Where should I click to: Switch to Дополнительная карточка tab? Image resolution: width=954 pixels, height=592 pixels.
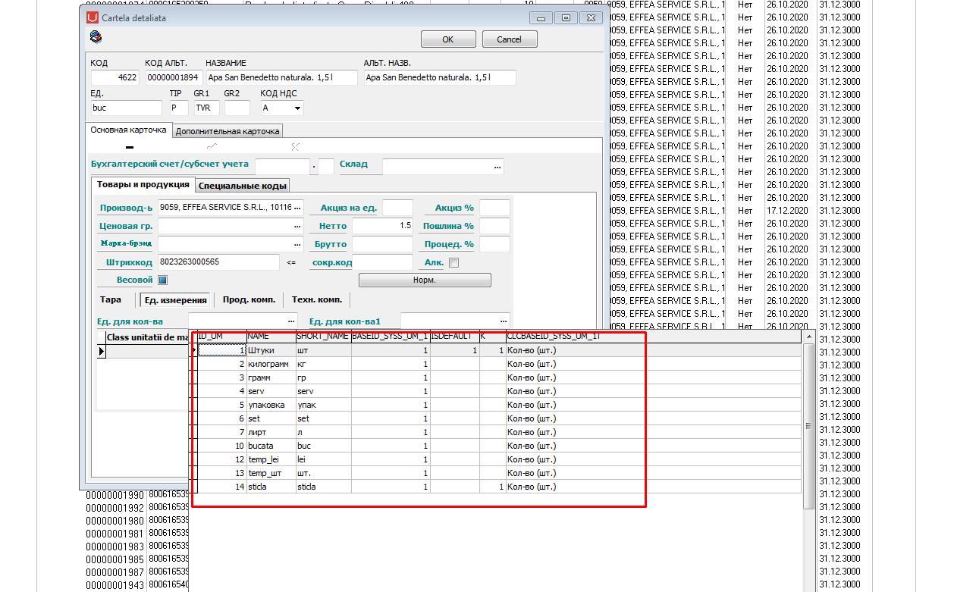pyautogui.click(x=228, y=131)
